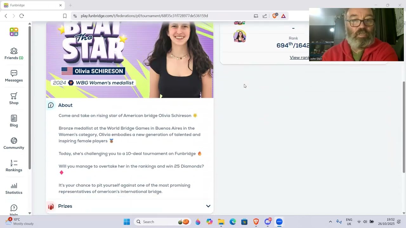Click the About info icon
Viewport: 406px width, 228px height.
[51, 105]
